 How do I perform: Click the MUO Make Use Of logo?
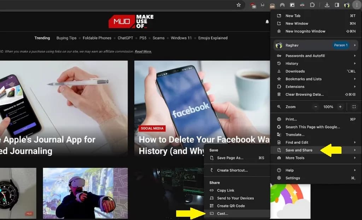pos(131,22)
